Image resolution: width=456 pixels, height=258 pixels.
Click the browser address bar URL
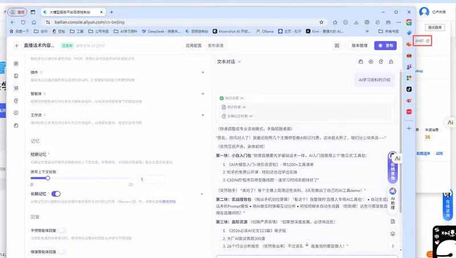point(89,22)
